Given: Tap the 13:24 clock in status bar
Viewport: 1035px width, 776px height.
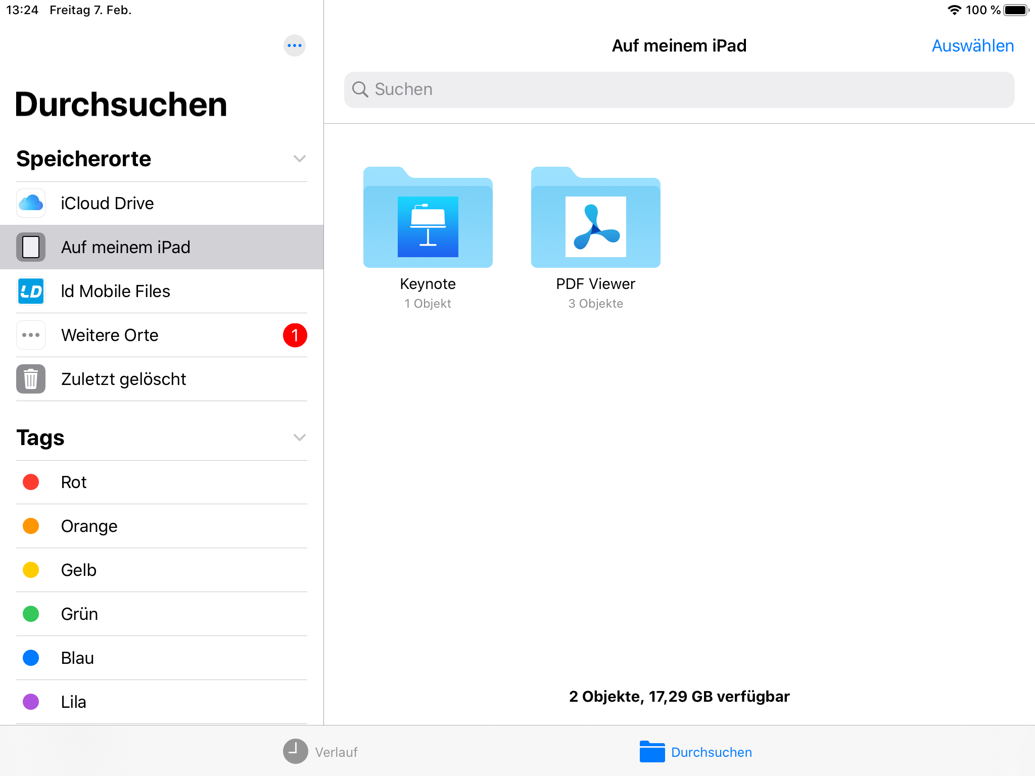Looking at the screenshot, I should pyautogui.click(x=22, y=10).
